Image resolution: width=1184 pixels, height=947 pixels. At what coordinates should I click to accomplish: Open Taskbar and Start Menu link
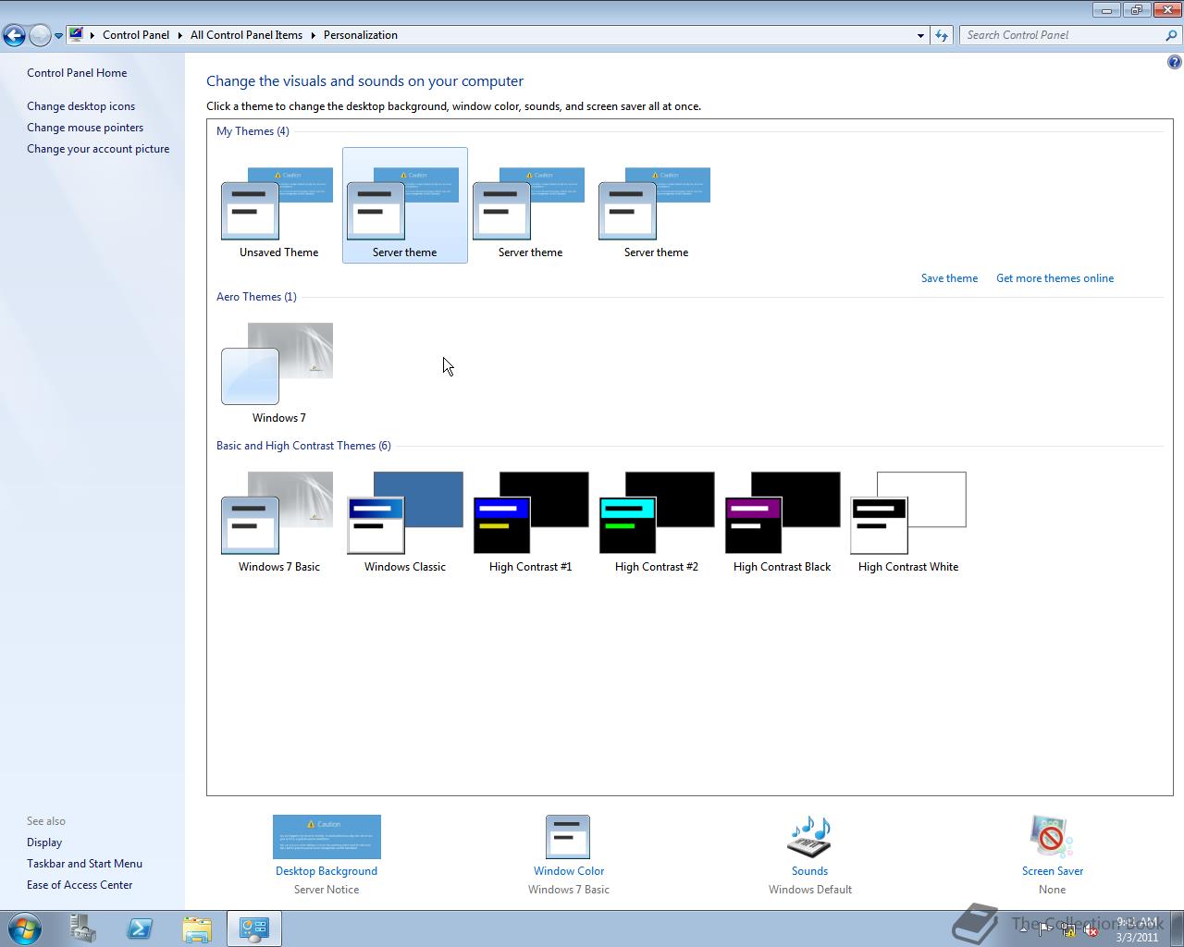[x=84, y=864]
